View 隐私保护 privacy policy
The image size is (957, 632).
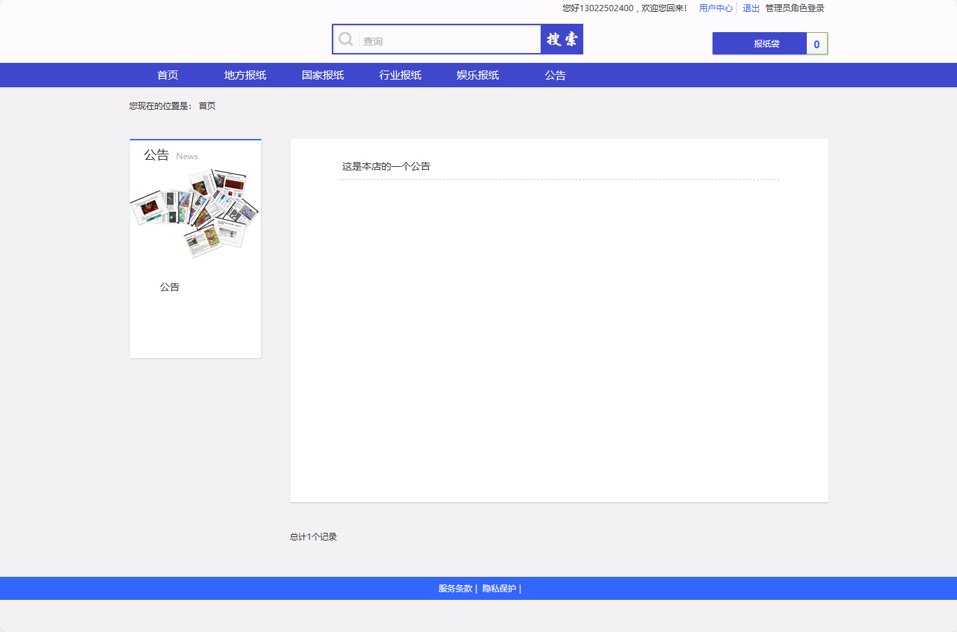tap(499, 588)
